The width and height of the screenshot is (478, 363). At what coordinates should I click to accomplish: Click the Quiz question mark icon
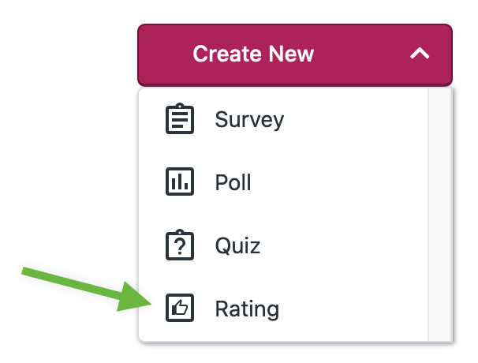click(x=179, y=245)
